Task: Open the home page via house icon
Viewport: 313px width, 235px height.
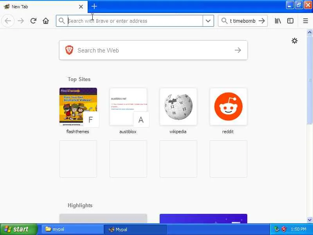Action: pos(46,21)
